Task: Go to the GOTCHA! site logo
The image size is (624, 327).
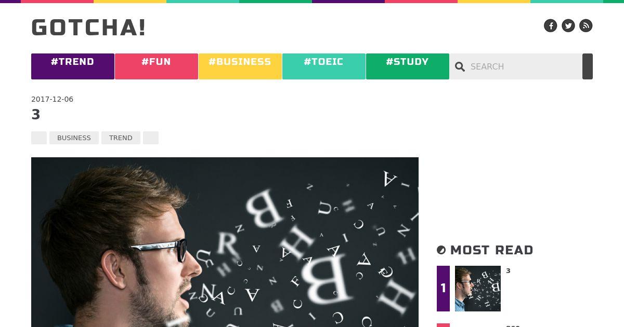Action: pyautogui.click(x=88, y=28)
